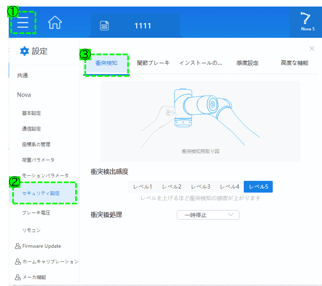The width and height of the screenshot is (322, 286).
Task: Select collision sensitivity レベル3
Action: point(200,186)
